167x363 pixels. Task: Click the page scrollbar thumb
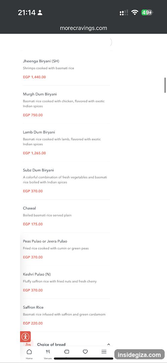tap(165, 85)
